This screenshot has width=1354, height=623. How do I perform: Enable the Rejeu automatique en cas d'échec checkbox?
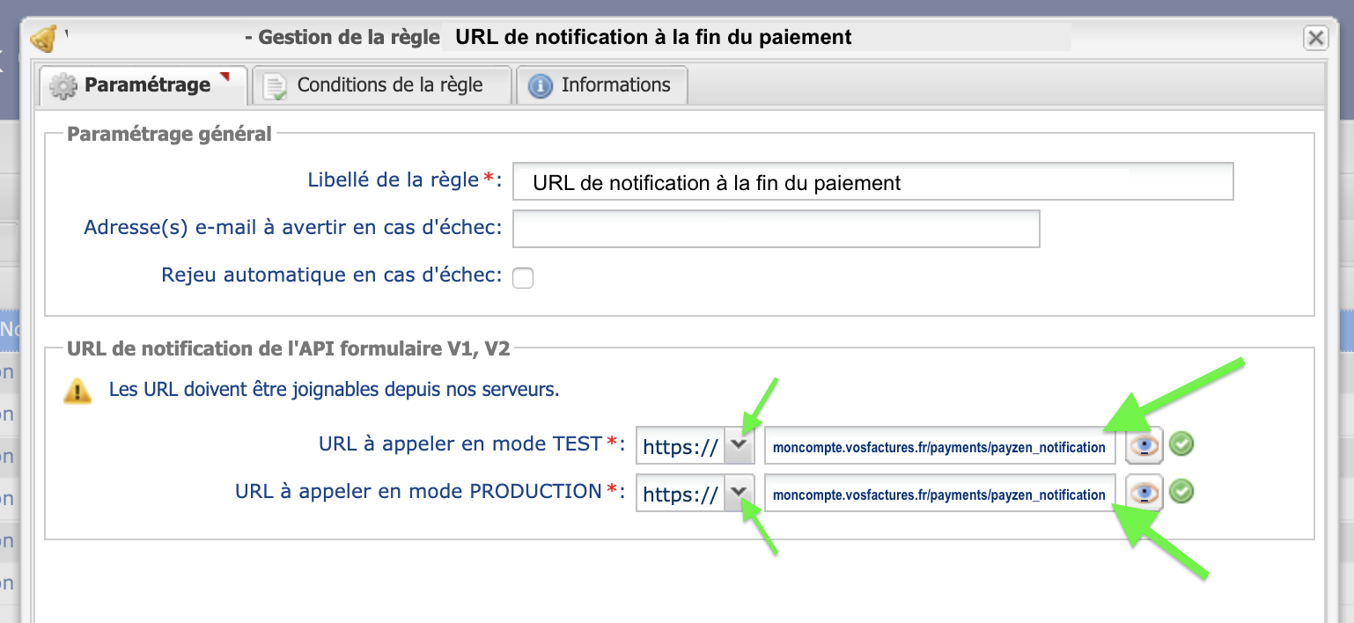[x=522, y=277]
